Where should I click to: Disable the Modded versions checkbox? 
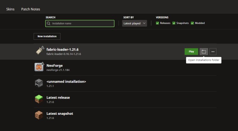coord(192,23)
